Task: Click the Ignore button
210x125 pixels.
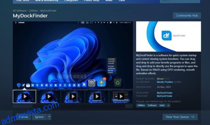Action: (x=39, y=117)
